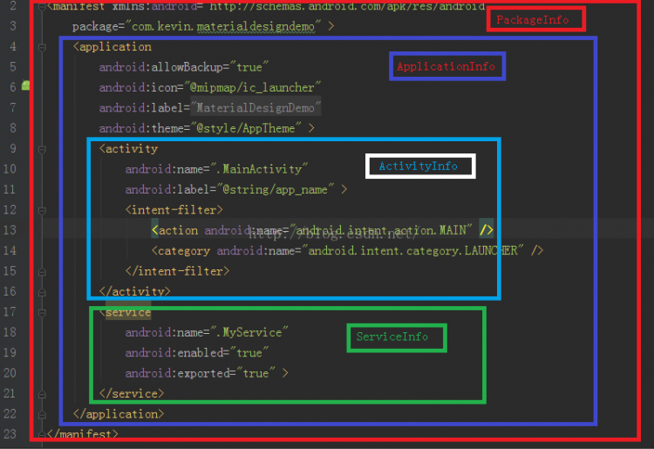The width and height of the screenshot is (654, 449).
Task: Collapse the activity block at line 9
Action: pos(42,149)
